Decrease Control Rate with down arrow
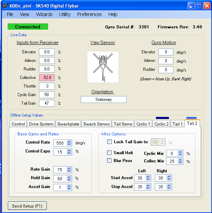Image resolution: width=212 pixels, height=213 pixels. (69, 144)
